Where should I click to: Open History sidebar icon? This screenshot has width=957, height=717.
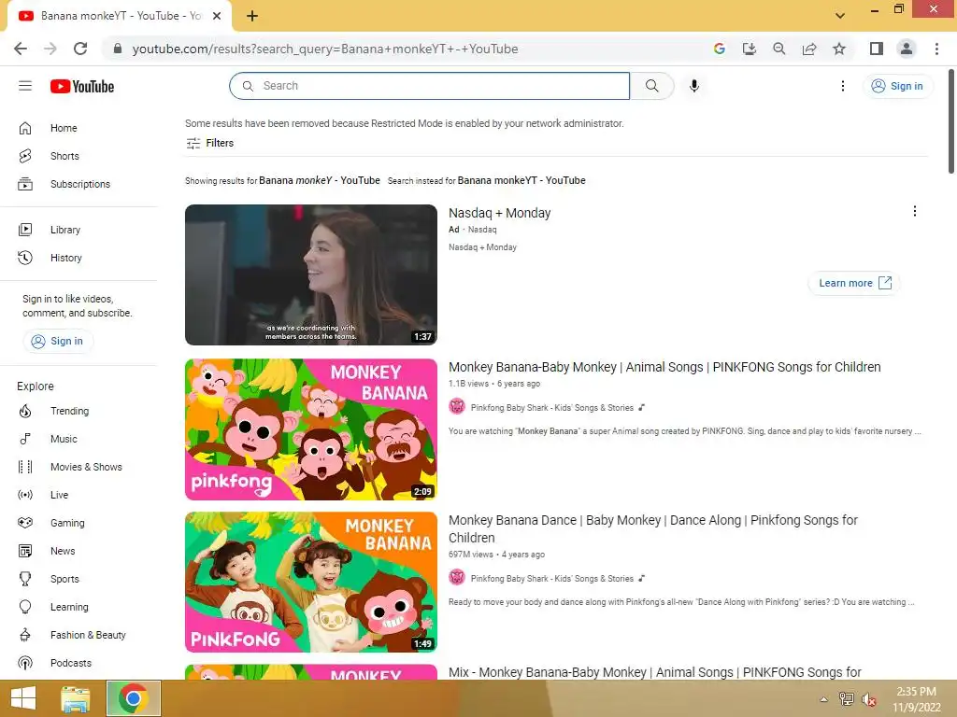25,258
